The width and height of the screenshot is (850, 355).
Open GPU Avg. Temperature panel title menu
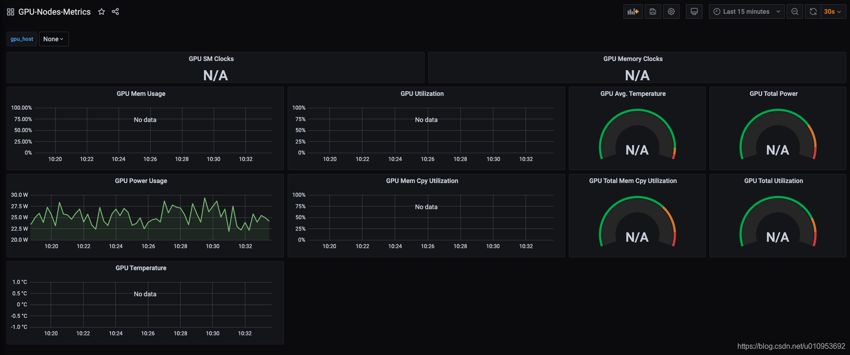633,94
